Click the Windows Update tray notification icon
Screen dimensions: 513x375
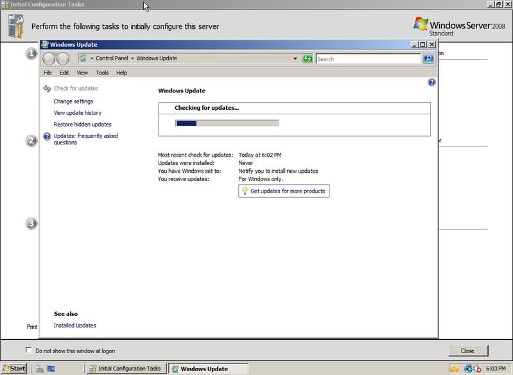454,369
